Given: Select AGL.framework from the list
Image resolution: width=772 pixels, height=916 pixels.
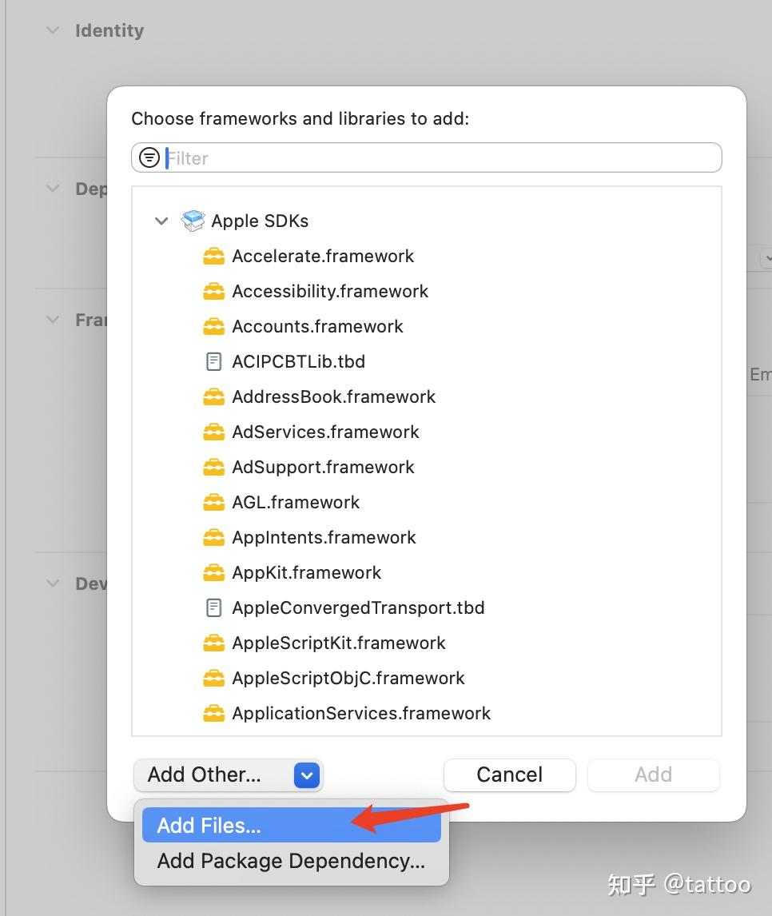Looking at the screenshot, I should [x=296, y=502].
